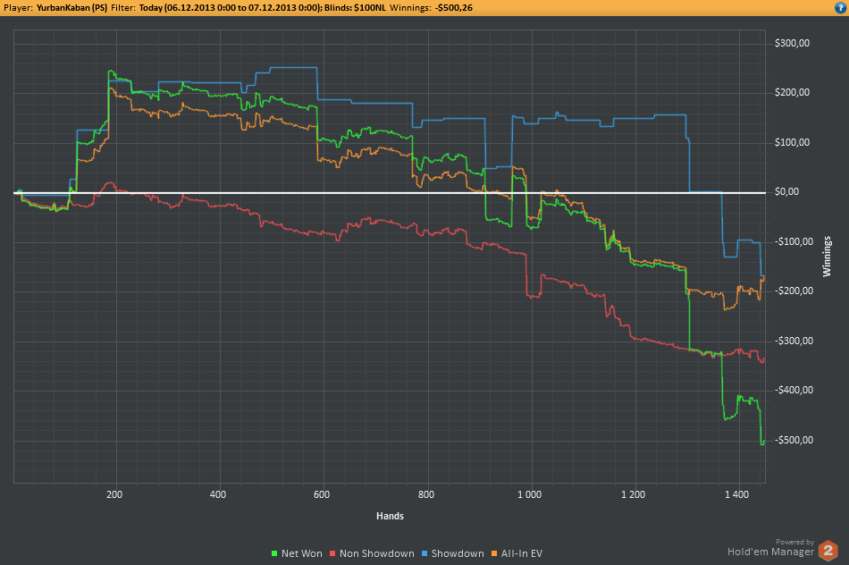This screenshot has width=849, height=565.
Task: Open the help icon in the header
Action: point(841,7)
